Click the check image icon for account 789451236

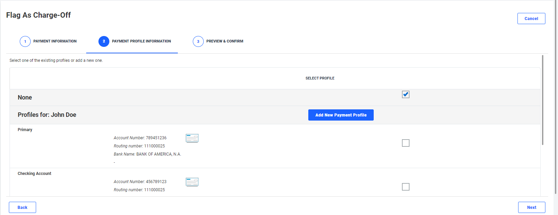tap(192, 138)
